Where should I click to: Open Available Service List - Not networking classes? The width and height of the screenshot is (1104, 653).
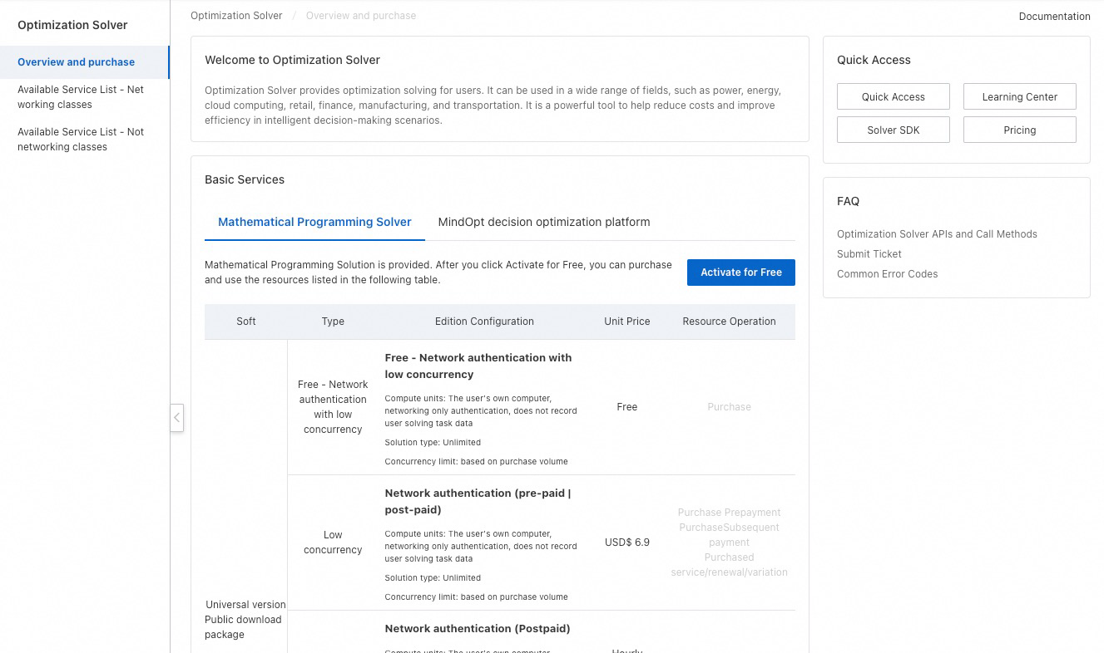pyautogui.click(x=81, y=140)
